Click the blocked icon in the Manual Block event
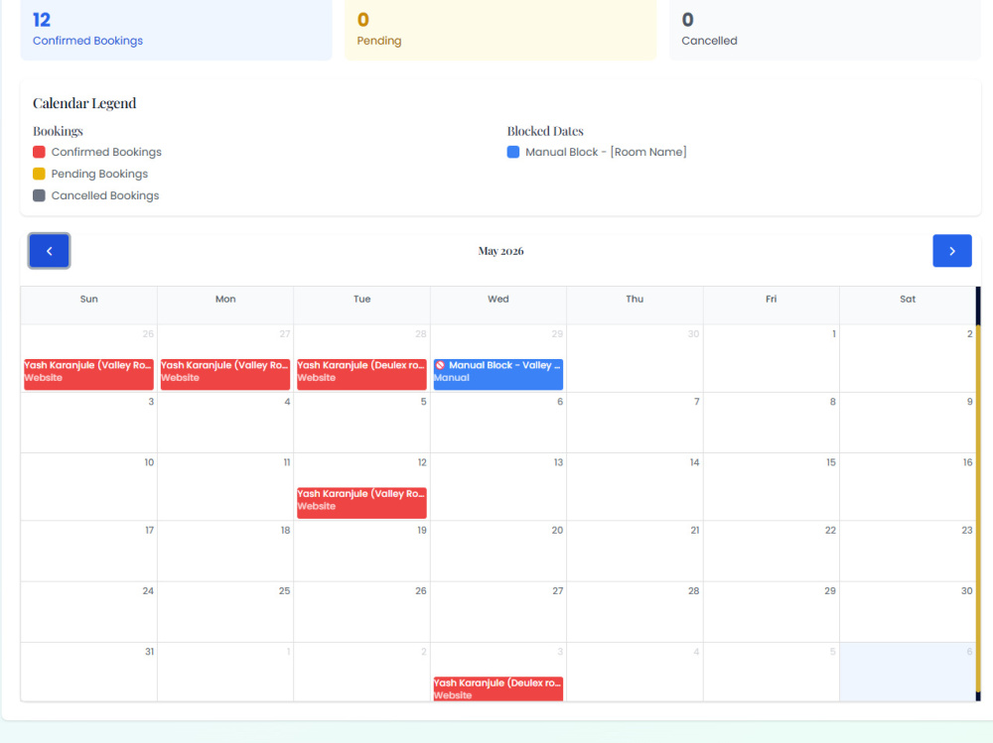This screenshot has height=743, width=993. (x=440, y=365)
